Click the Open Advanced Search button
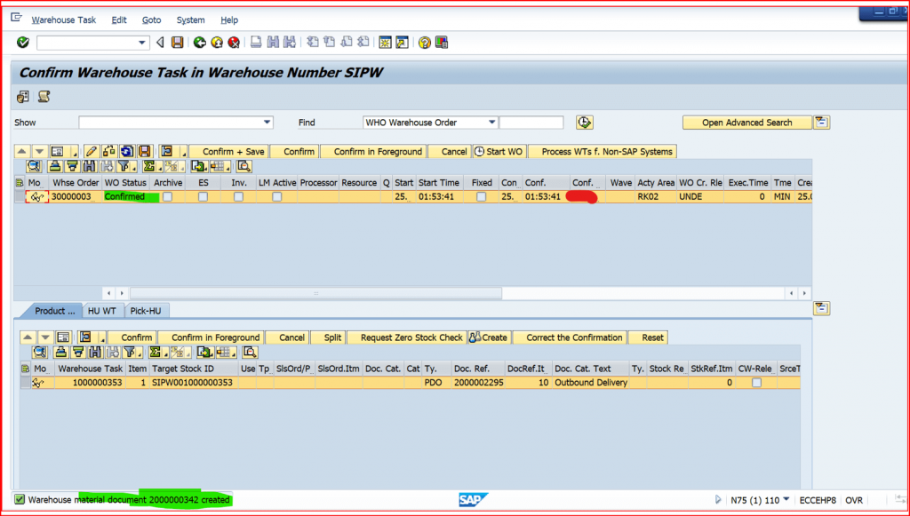This screenshot has height=516, width=910. (x=746, y=123)
